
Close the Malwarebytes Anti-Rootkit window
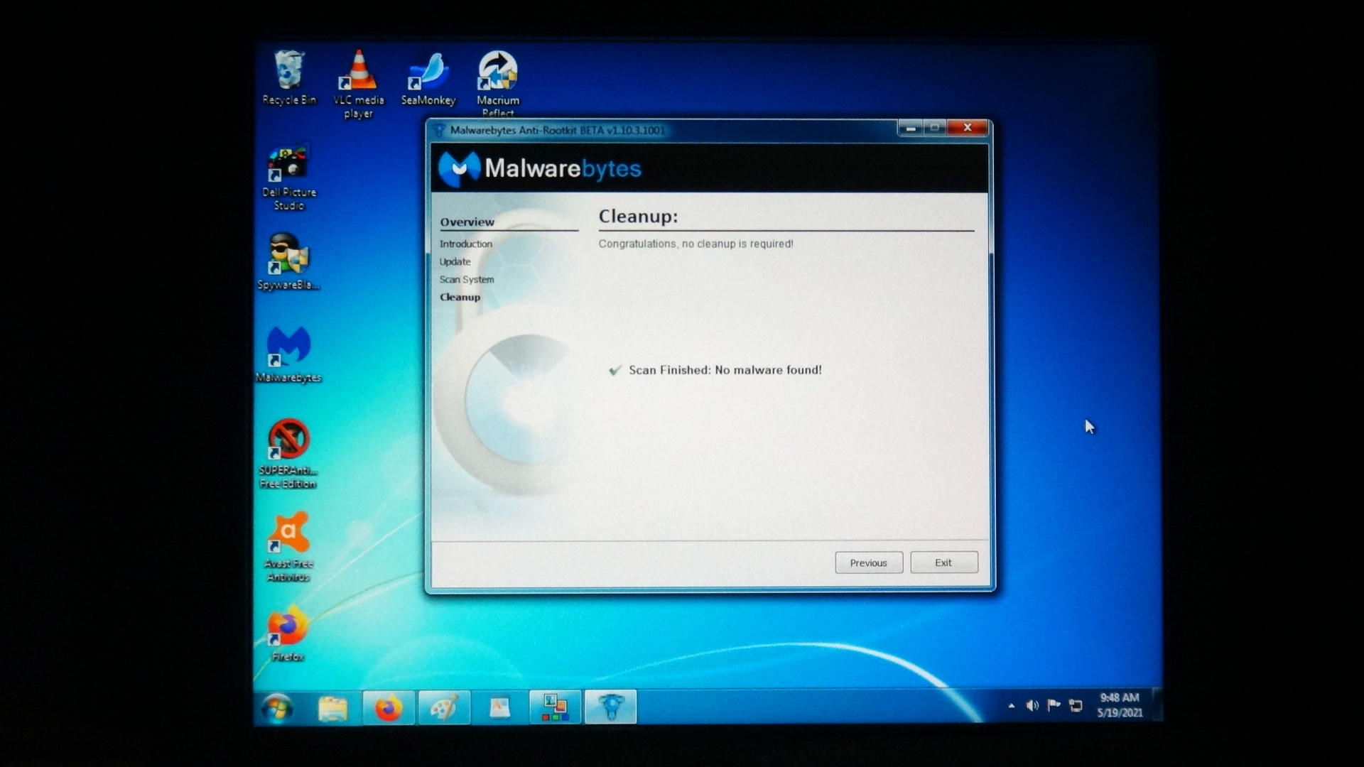tap(967, 128)
